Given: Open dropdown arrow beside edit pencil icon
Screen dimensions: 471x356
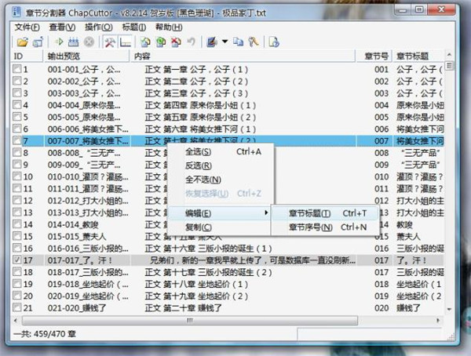Looking at the screenshot, I should tap(225, 42).
